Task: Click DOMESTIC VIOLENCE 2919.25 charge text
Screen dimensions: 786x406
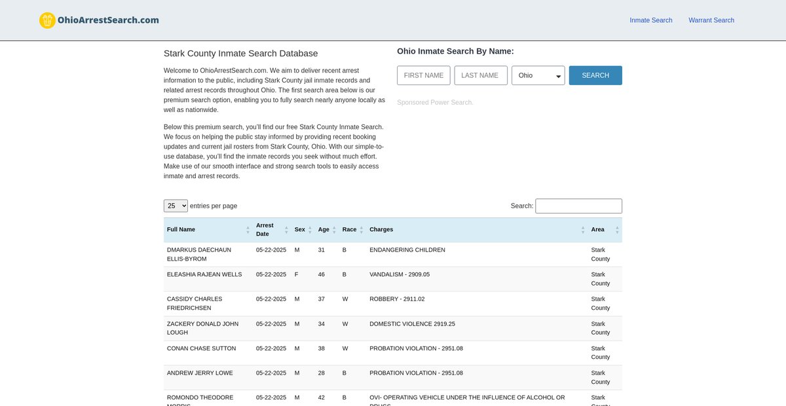Action: [412, 324]
